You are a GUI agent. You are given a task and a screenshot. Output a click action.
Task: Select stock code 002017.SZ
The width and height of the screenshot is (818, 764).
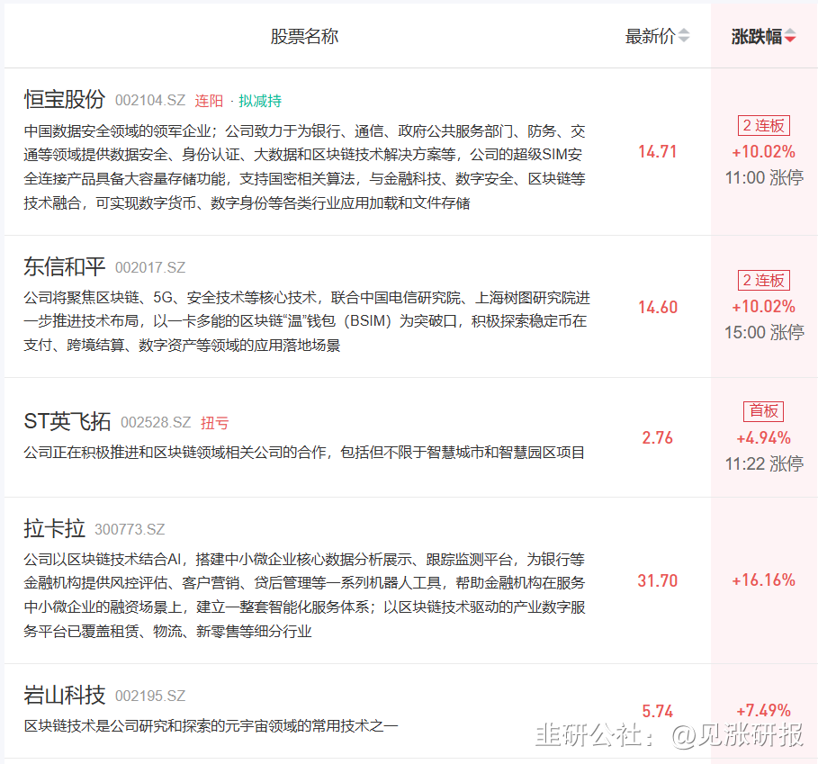point(150,267)
